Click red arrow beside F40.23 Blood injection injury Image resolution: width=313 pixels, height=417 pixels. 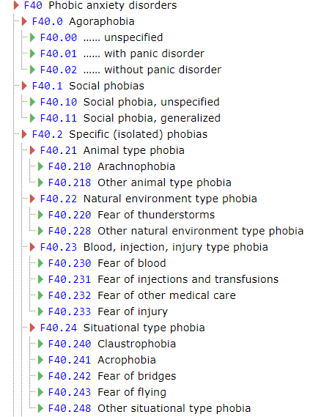tap(32, 247)
